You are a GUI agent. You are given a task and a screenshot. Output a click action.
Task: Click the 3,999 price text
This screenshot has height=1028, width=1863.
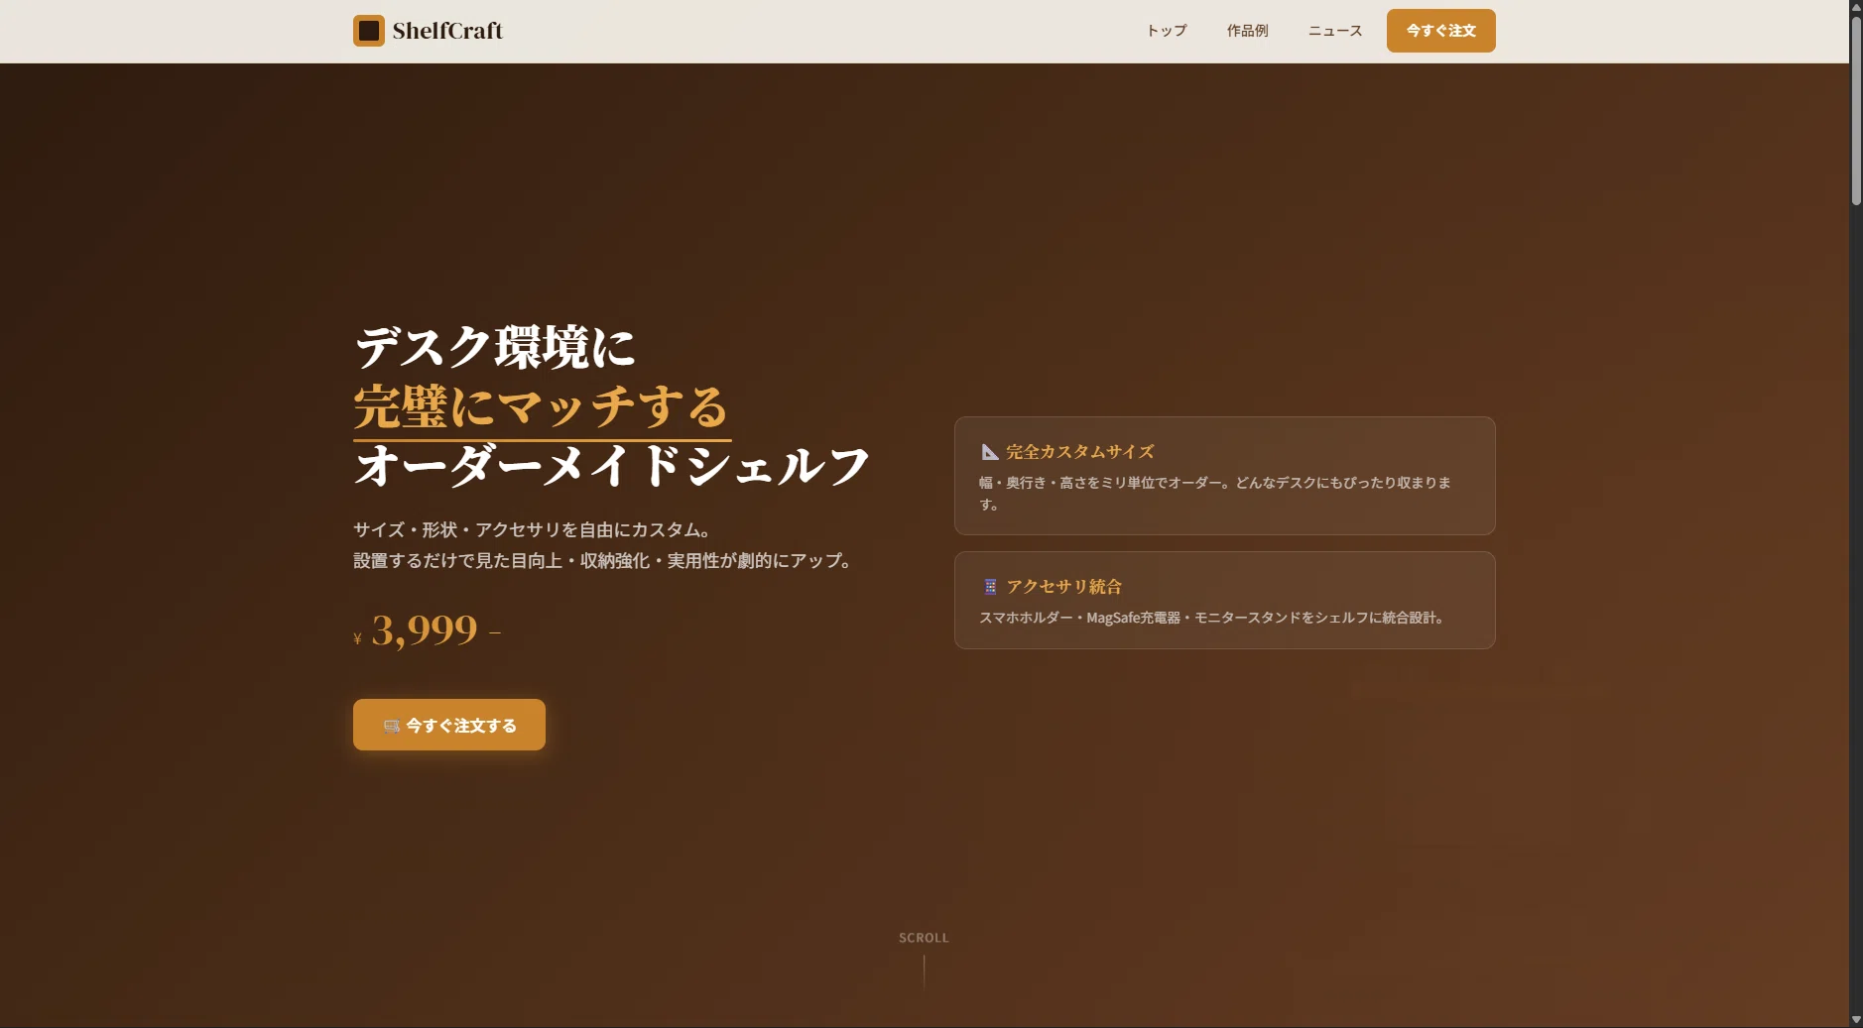[425, 630]
